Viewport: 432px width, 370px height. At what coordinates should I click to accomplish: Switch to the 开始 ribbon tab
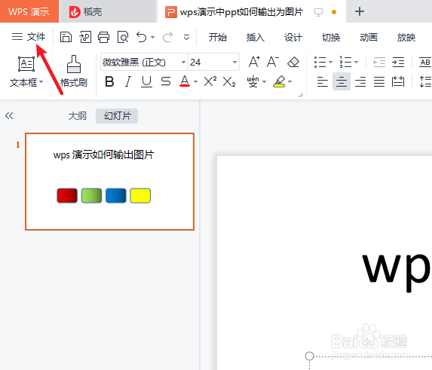tap(218, 37)
